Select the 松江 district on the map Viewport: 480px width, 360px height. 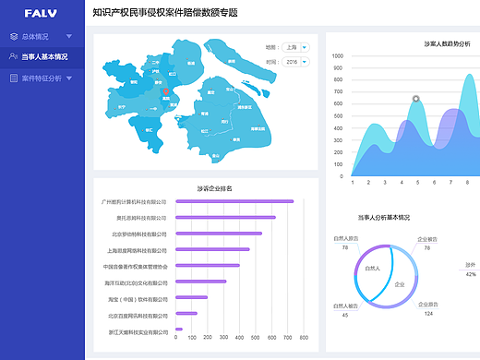[205, 131]
